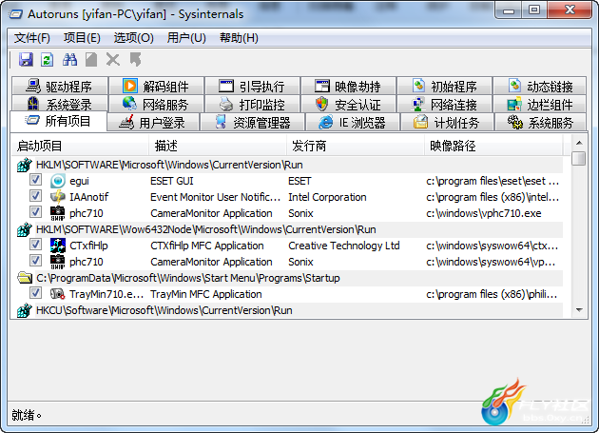599x433 pixels.
Task: Sort by the 发行商 column header
Action: [x=356, y=146]
